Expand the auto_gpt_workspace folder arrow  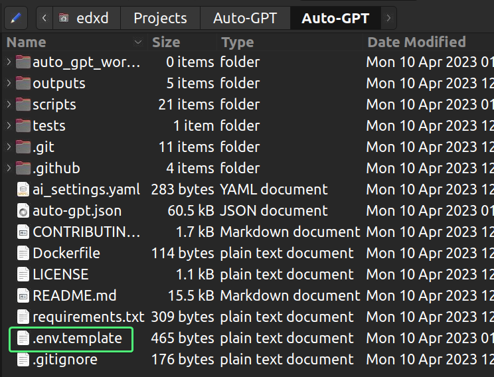[x=9, y=62]
